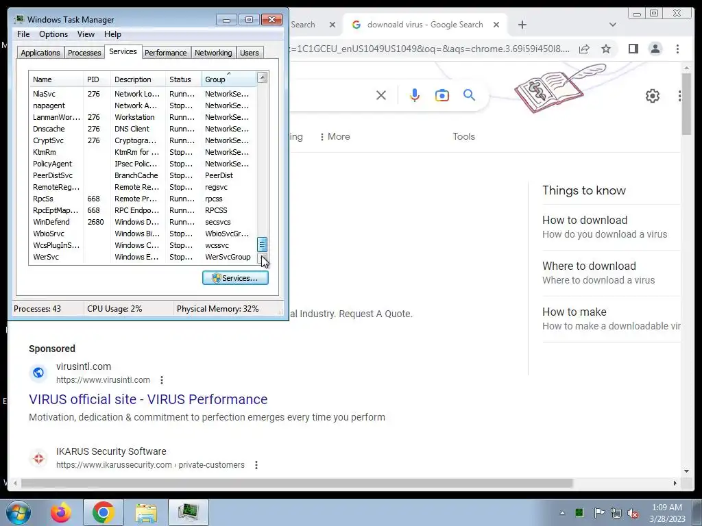Click IKARUS Security Software result
Screen dimensions: 702x526
click(111, 451)
